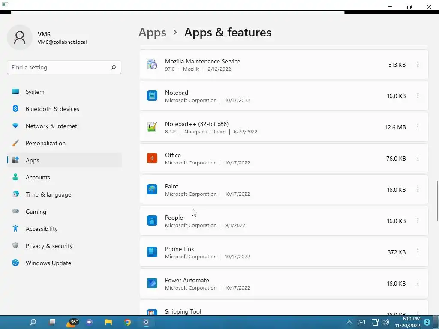Open the notification badge showing 2

427,322
